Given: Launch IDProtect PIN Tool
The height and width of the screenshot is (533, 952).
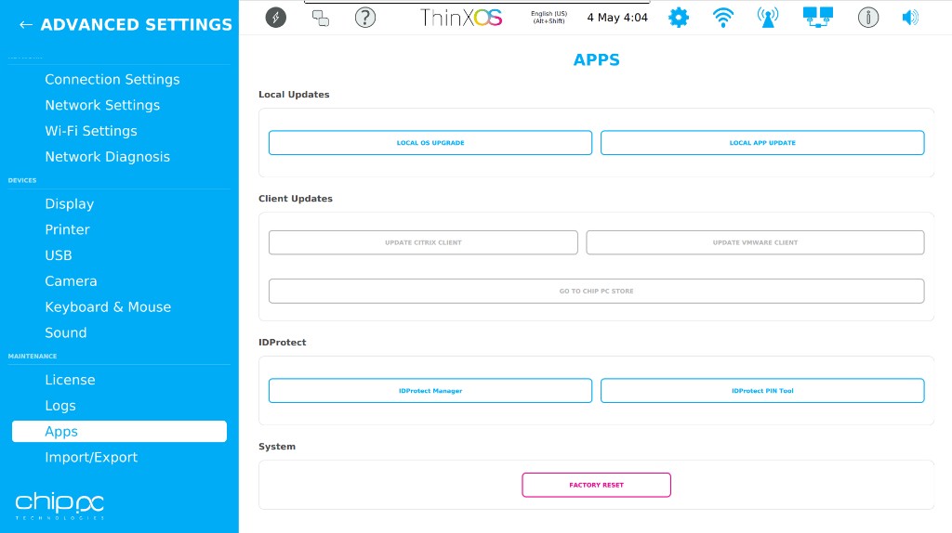Looking at the screenshot, I should [x=762, y=391].
